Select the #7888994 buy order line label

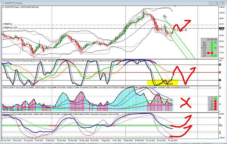tap(10, 27)
